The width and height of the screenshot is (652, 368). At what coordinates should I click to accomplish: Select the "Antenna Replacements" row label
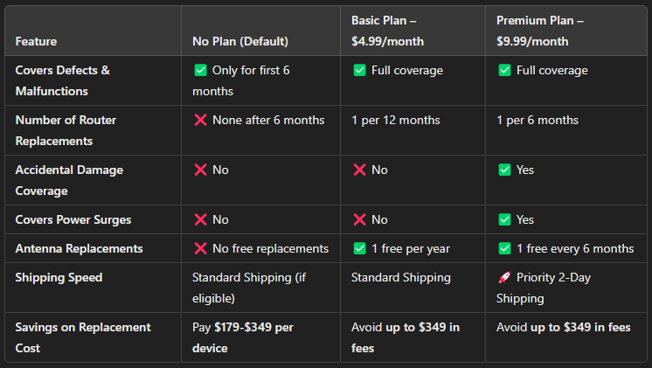click(x=79, y=249)
